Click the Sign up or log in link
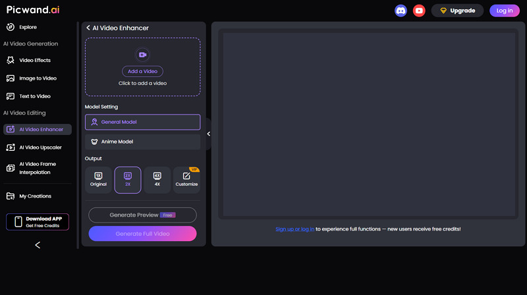Image resolution: width=527 pixels, height=295 pixels. point(294,229)
